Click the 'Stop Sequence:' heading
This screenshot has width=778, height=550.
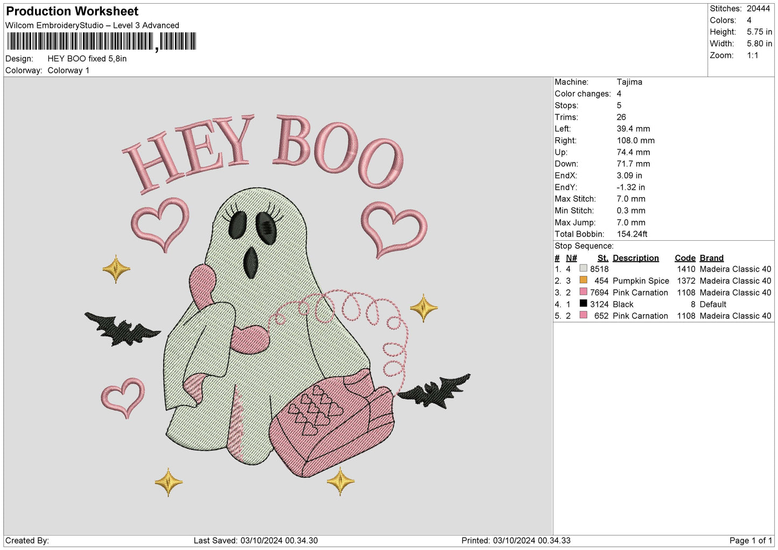pyautogui.click(x=584, y=246)
